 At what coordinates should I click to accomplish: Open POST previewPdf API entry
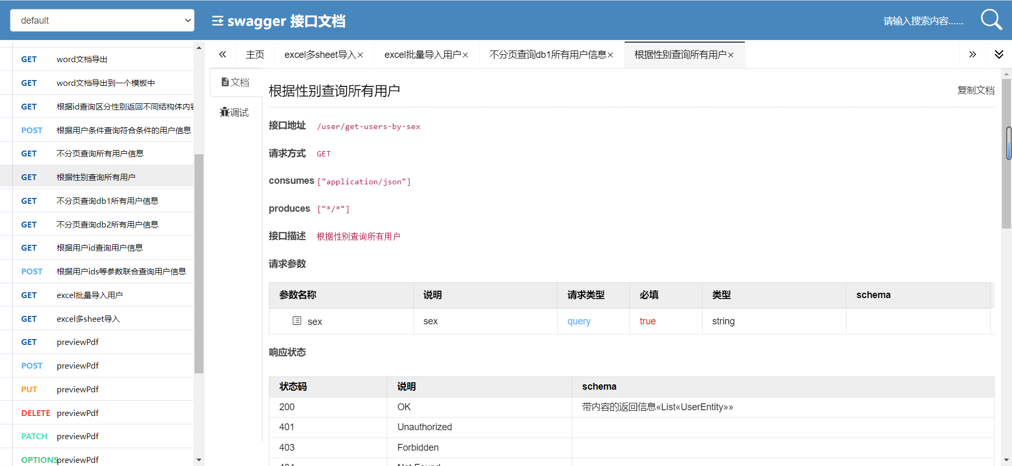click(97, 365)
